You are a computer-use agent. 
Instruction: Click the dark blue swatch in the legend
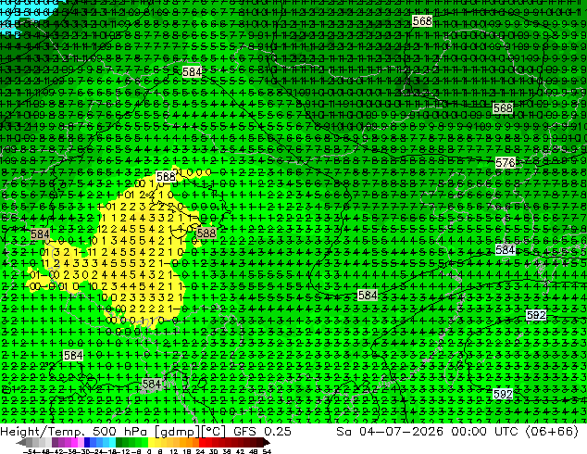point(87,442)
